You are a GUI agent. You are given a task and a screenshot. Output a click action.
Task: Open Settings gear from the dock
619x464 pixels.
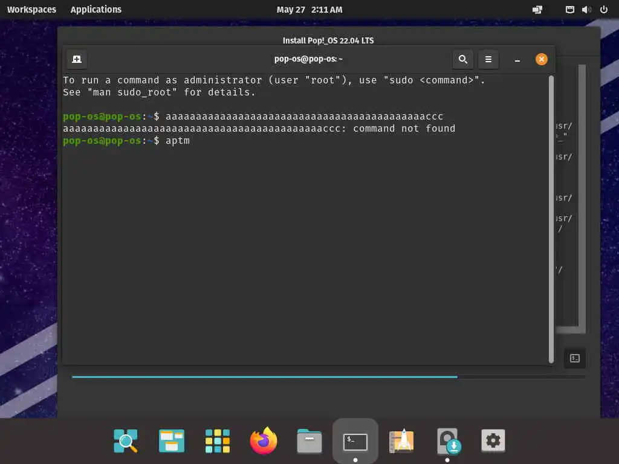pos(493,440)
